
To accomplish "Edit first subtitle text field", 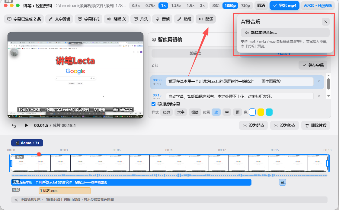I will point(240,82).
